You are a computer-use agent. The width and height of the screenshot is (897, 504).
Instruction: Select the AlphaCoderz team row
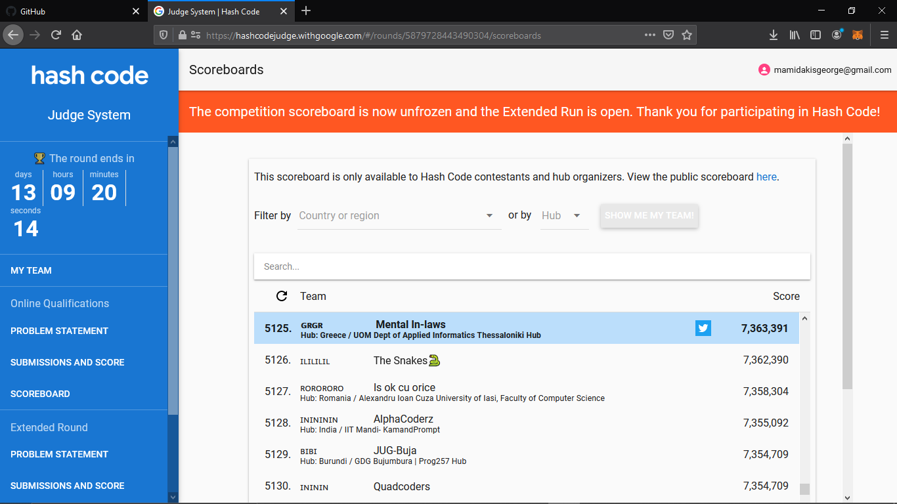pyautogui.click(x=527, y=423)
